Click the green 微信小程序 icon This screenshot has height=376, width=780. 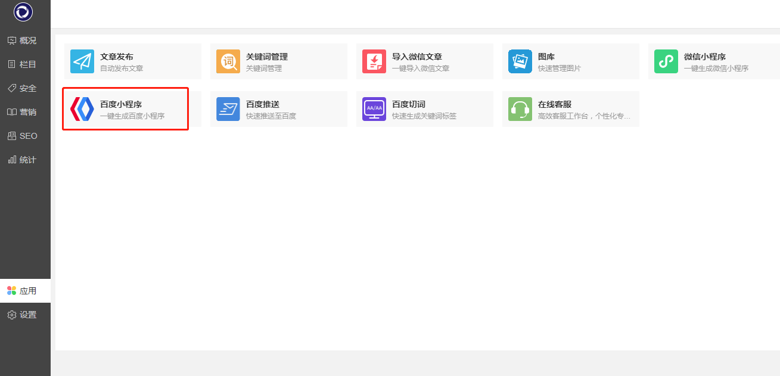coord(666,61)
